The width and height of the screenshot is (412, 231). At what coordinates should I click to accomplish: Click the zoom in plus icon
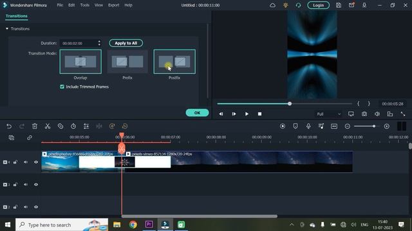tap(386, 126)
